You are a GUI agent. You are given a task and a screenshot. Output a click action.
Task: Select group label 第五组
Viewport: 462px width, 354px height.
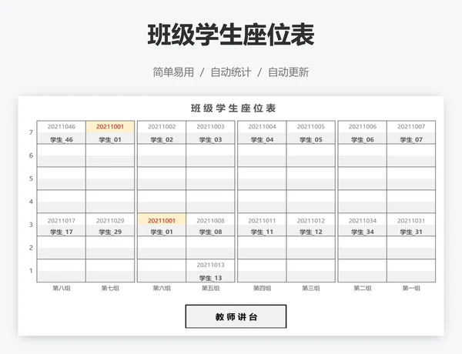point(210,288)
